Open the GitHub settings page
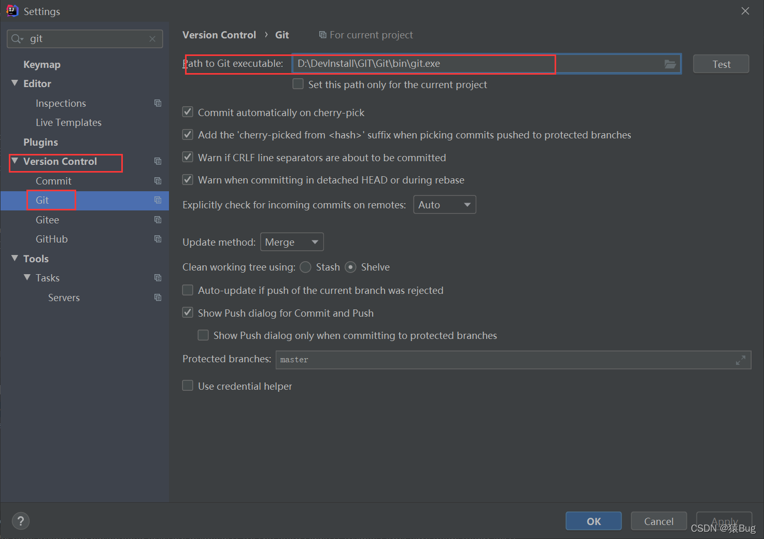Viewport: 764px width, 539px height. 52,239
